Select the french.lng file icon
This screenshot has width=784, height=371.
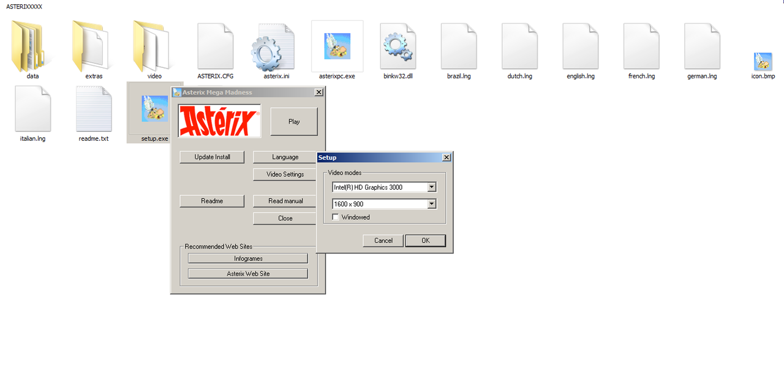coord(641,46)
